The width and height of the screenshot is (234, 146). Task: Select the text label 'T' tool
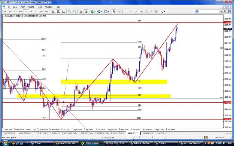156,12
